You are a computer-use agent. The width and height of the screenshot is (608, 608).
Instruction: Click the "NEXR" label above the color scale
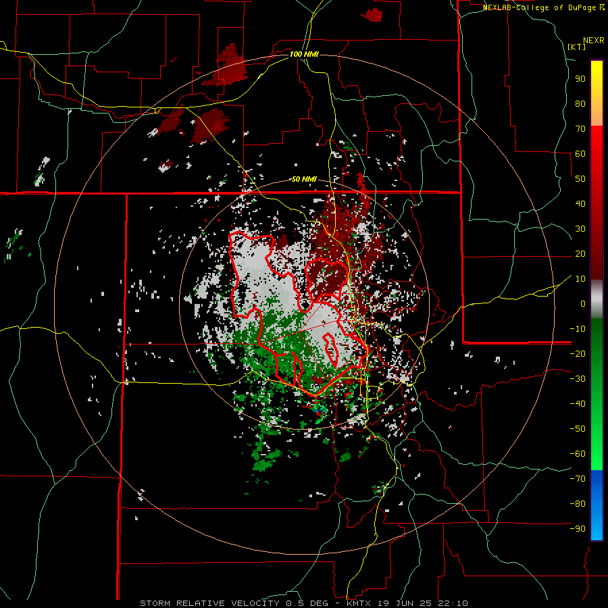[x=594, y=41]
